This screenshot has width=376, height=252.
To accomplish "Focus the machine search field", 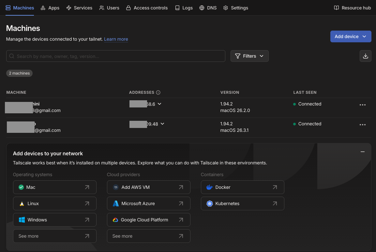I will click(x=115, y=56).
